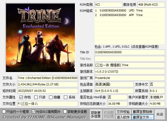This screenshot has width=167, height=121.
Task: Toggle the 系统 system attribute checkbox
Action: pos(65,97)
